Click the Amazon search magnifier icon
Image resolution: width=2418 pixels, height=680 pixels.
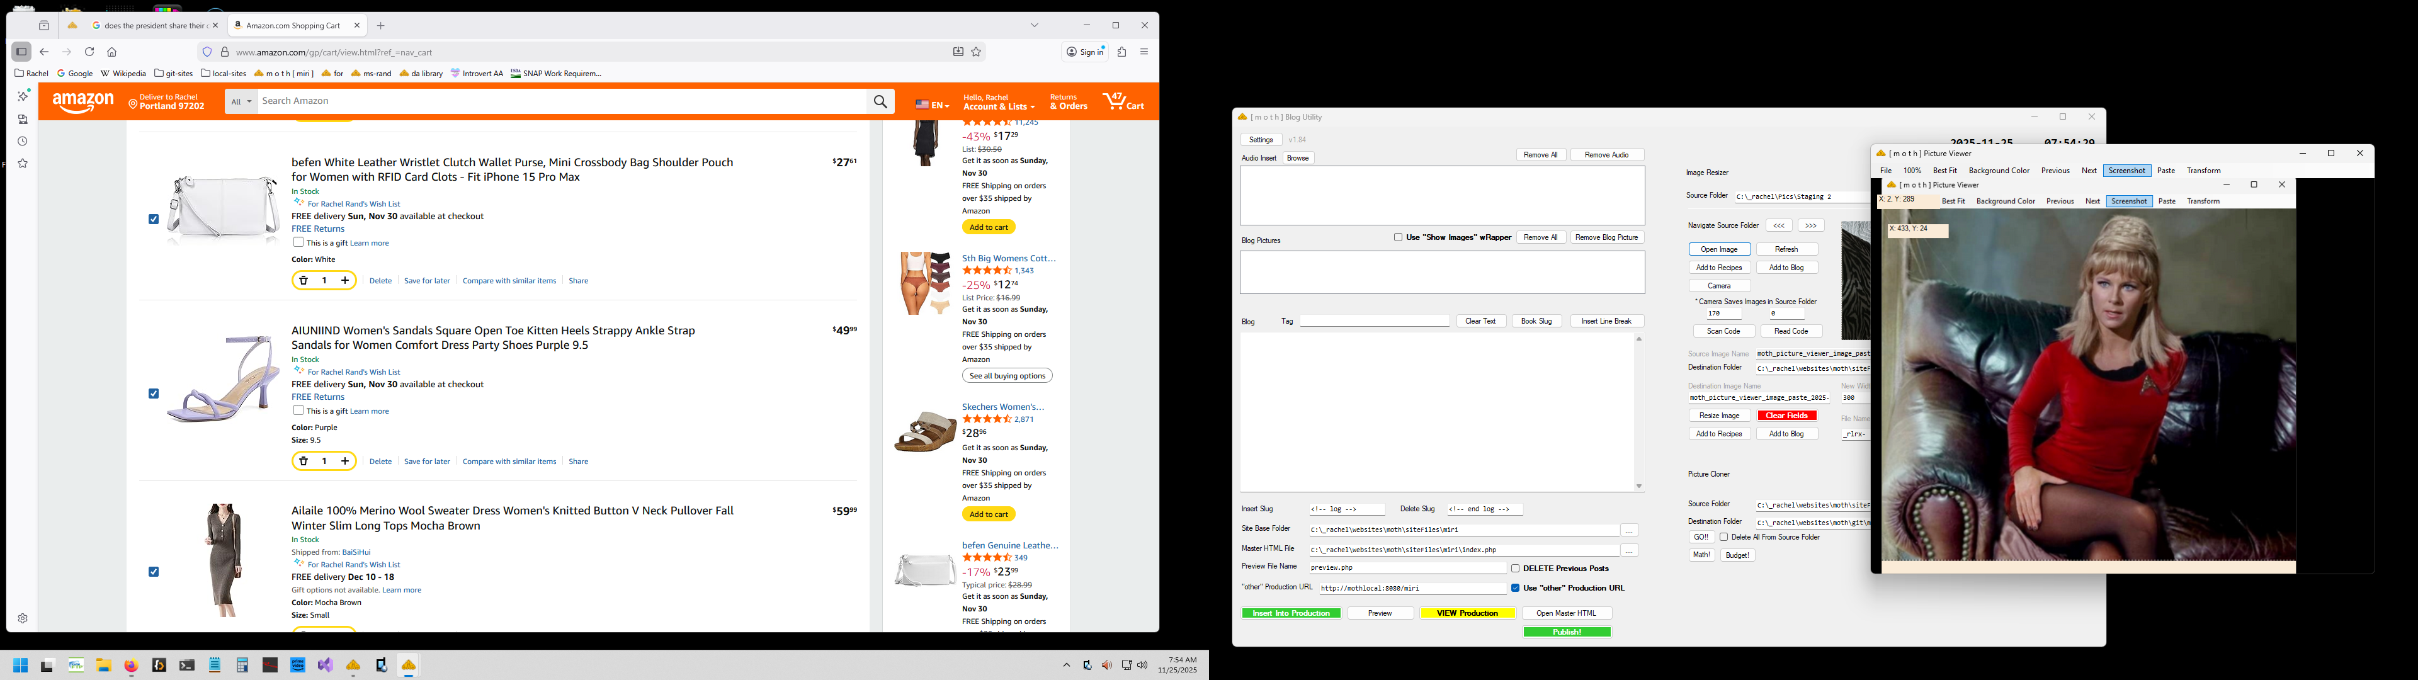880,101
